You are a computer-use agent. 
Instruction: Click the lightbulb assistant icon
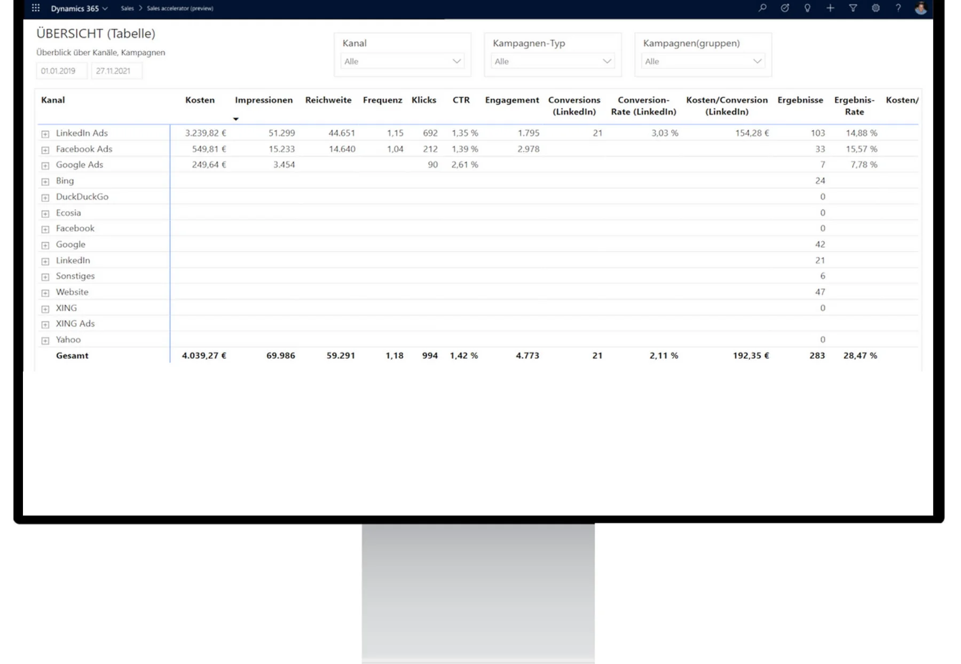(x=807, y=8)
